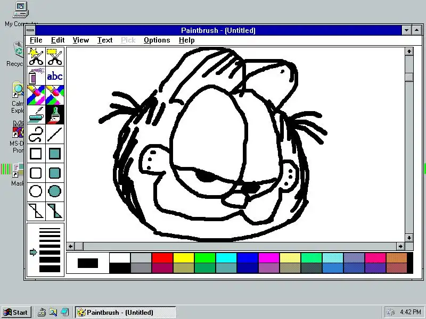The image size is (426, 319).
Task: Select the Filled Box tool
Action: pyautogui.click(x=55, y=153)
